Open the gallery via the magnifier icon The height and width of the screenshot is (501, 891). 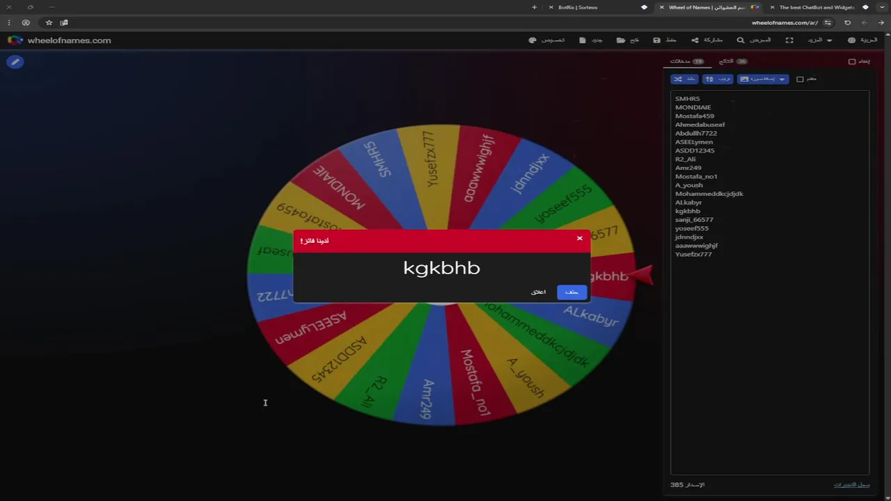pos(754,40)
